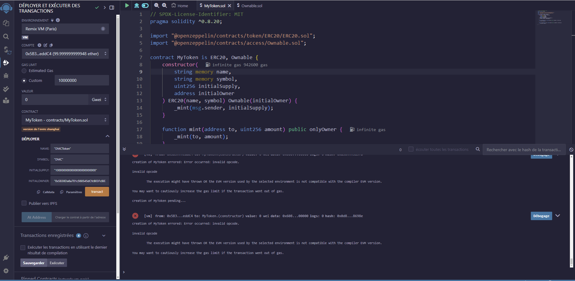Click Débogage button for hash 0x0d8...8698e

[x=541, y=216]
